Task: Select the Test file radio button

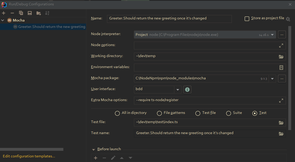Action: coord(198,113)
